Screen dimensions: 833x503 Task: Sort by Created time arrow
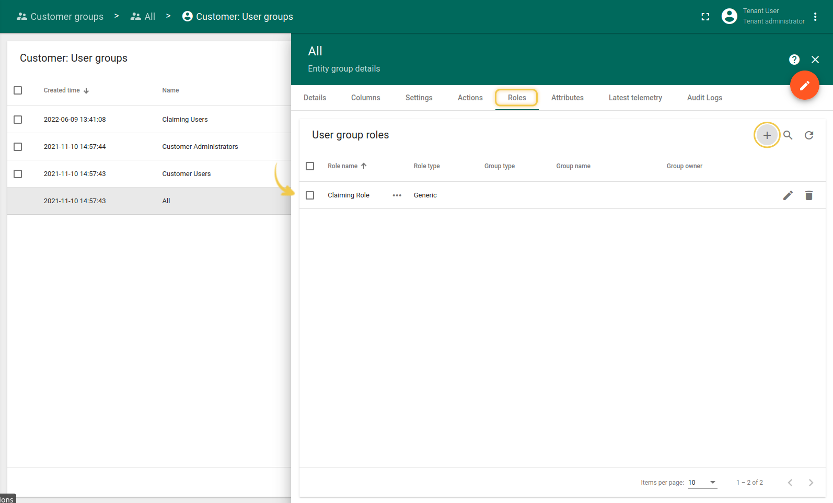(86, 90)
